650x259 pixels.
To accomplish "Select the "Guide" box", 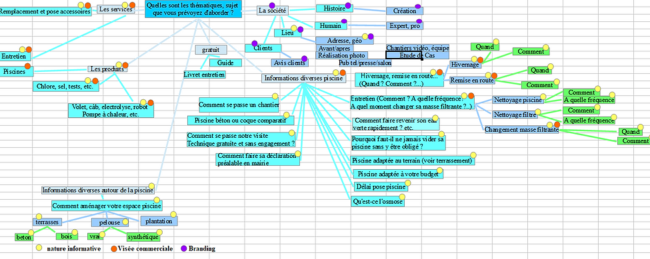I will pyautogui.click(x=225, y=63).
